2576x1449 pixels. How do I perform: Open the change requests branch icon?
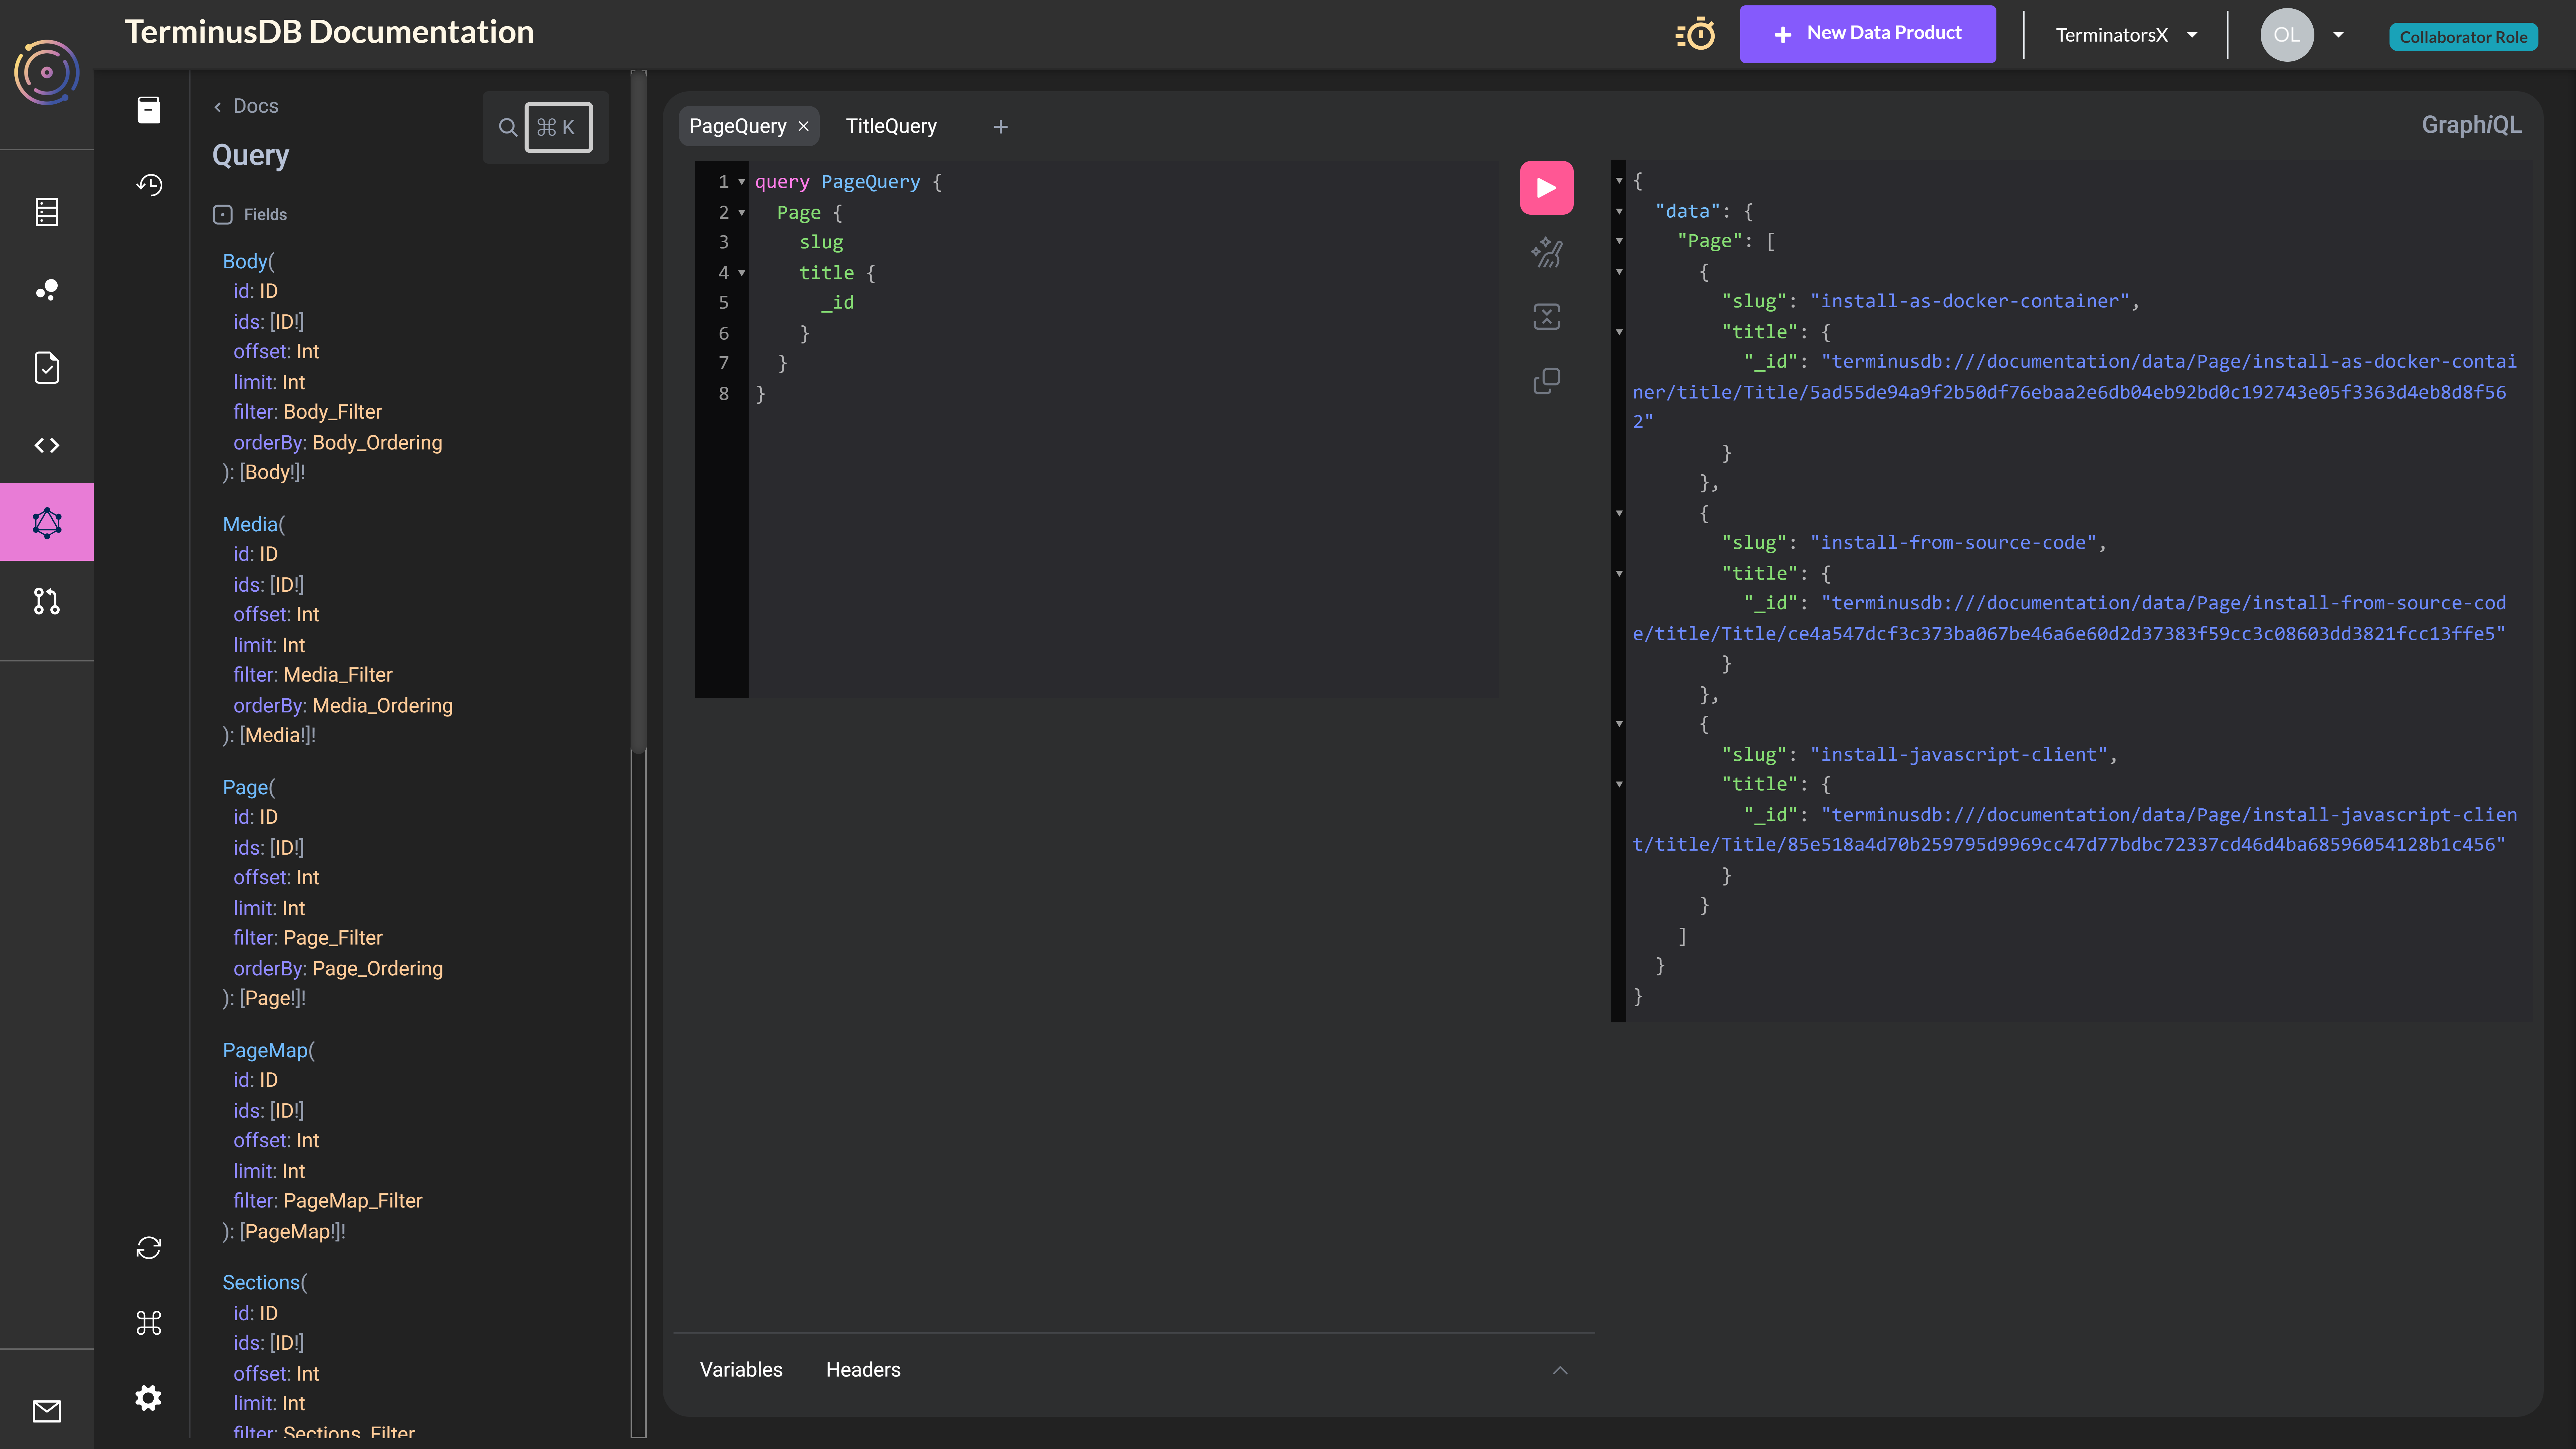(47, 601)
